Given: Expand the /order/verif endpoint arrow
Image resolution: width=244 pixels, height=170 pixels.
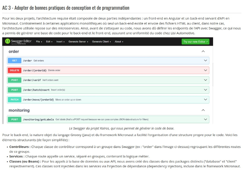Looking at the screenshot, I should [x=205, y=80].
